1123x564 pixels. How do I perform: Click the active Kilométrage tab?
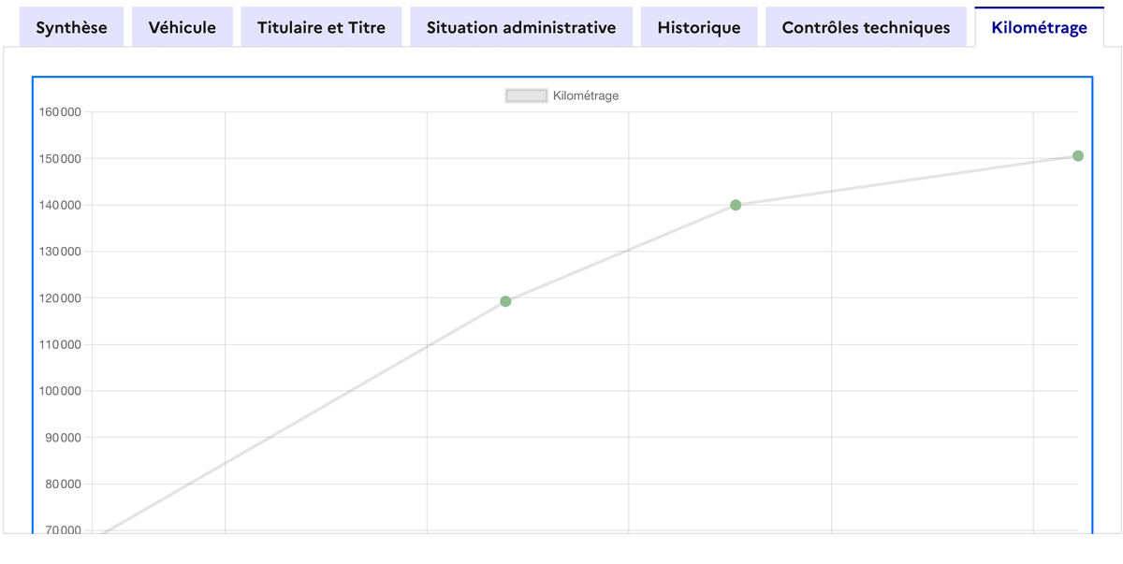[1039, 27]
